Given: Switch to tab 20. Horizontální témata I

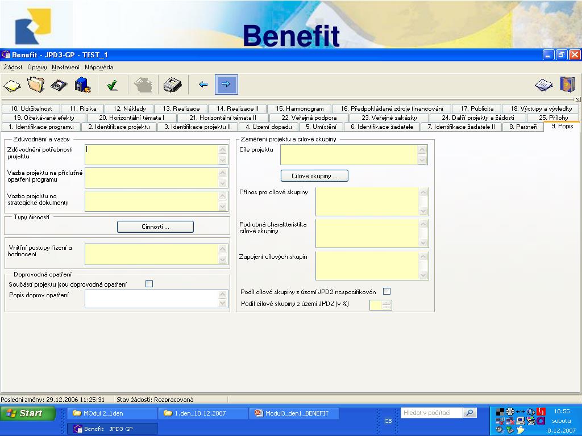Looking at the screenshot, I should click(131, 118).
